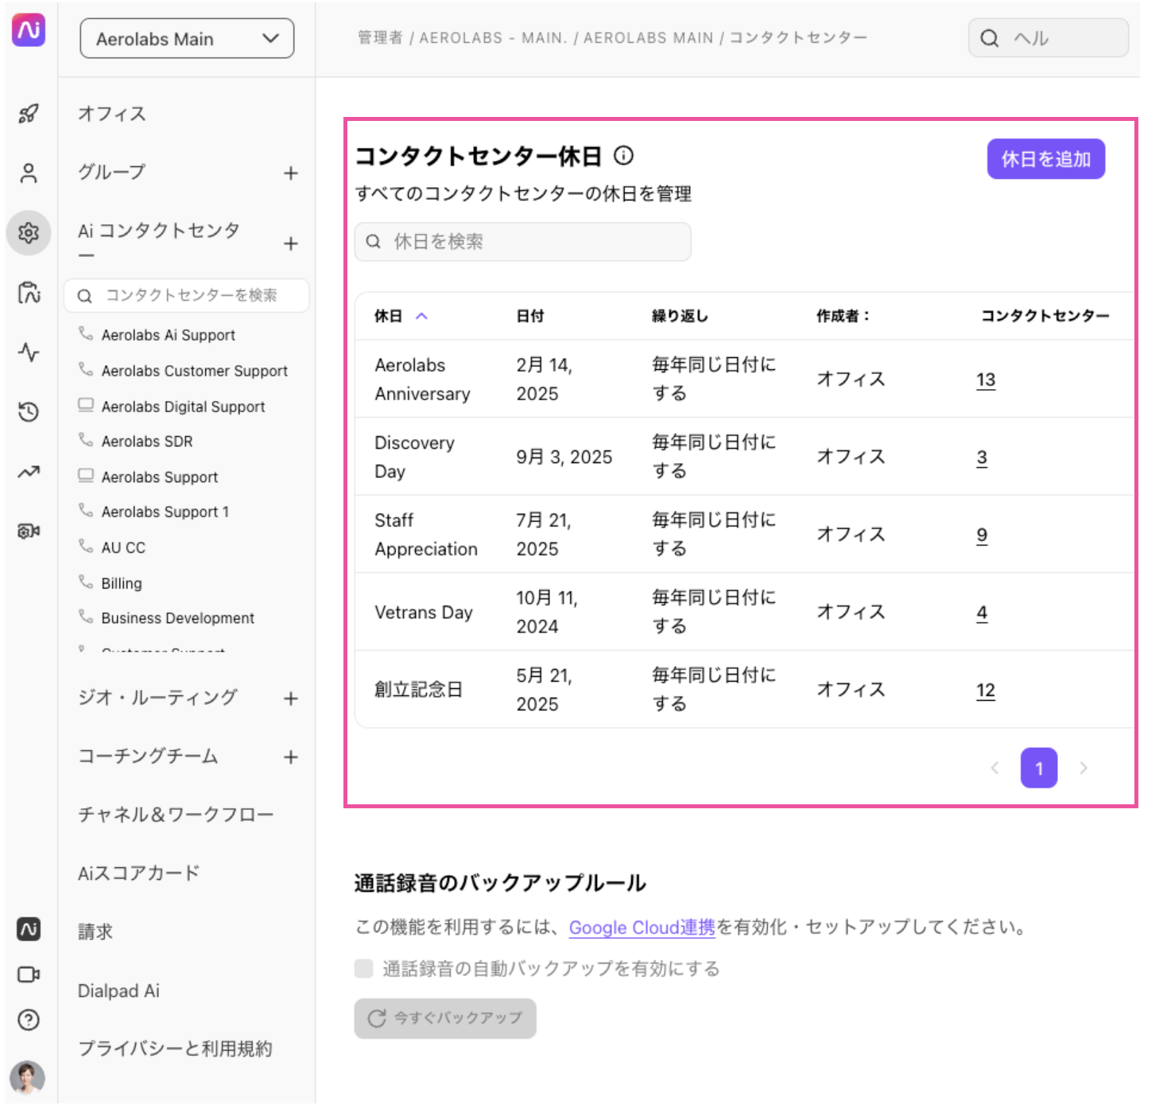Open the Dialpad Ai menu item
The image size is (1167, 1109).
tap(118, 991)
